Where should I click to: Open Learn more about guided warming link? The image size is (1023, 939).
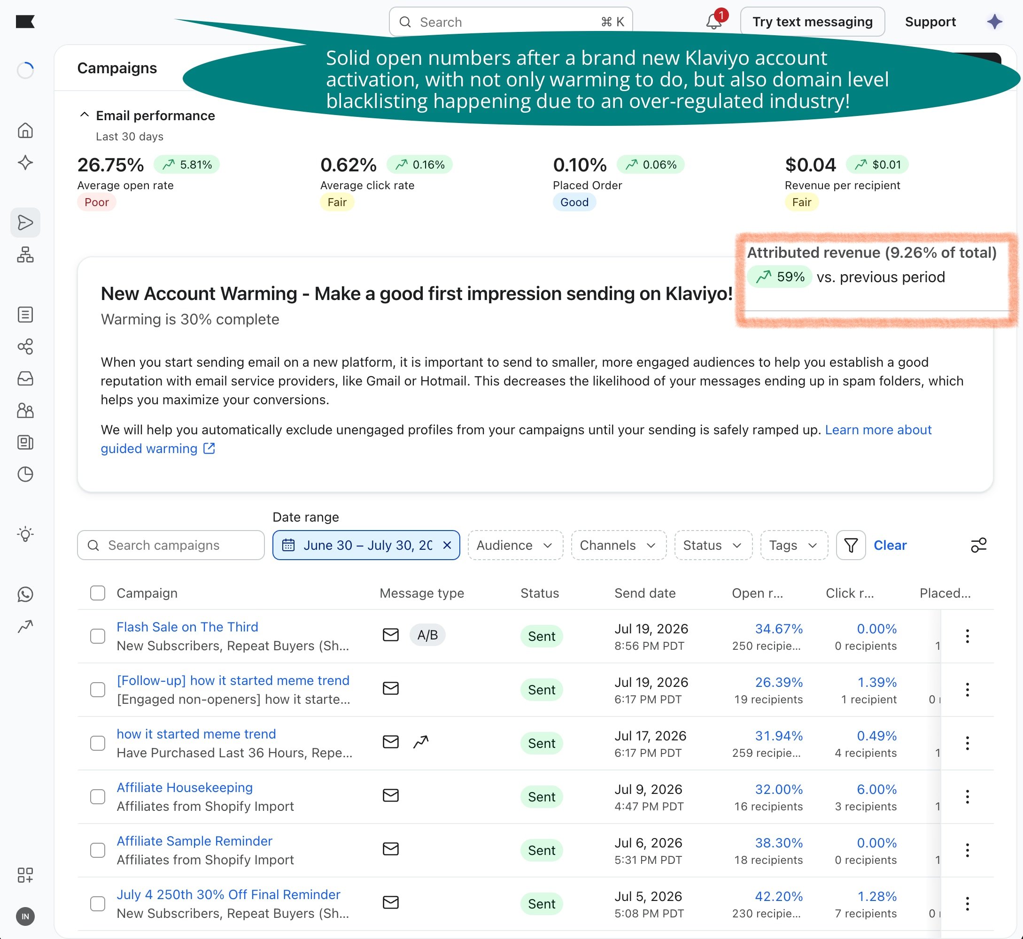coord(878,430)
